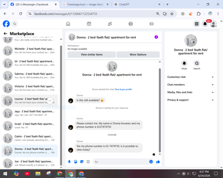Open Windows notification center icon
223x178 pixels.
click(216, 174)
